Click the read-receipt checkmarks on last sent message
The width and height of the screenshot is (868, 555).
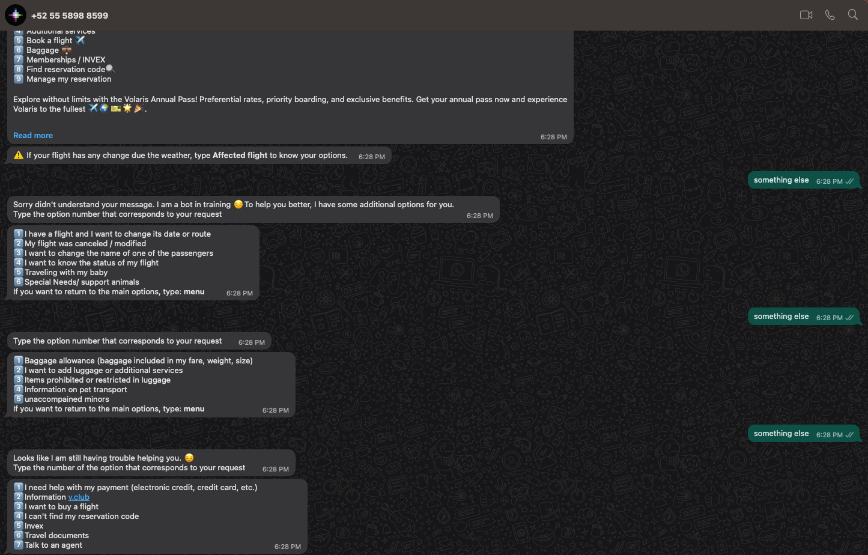pos(849,435)
